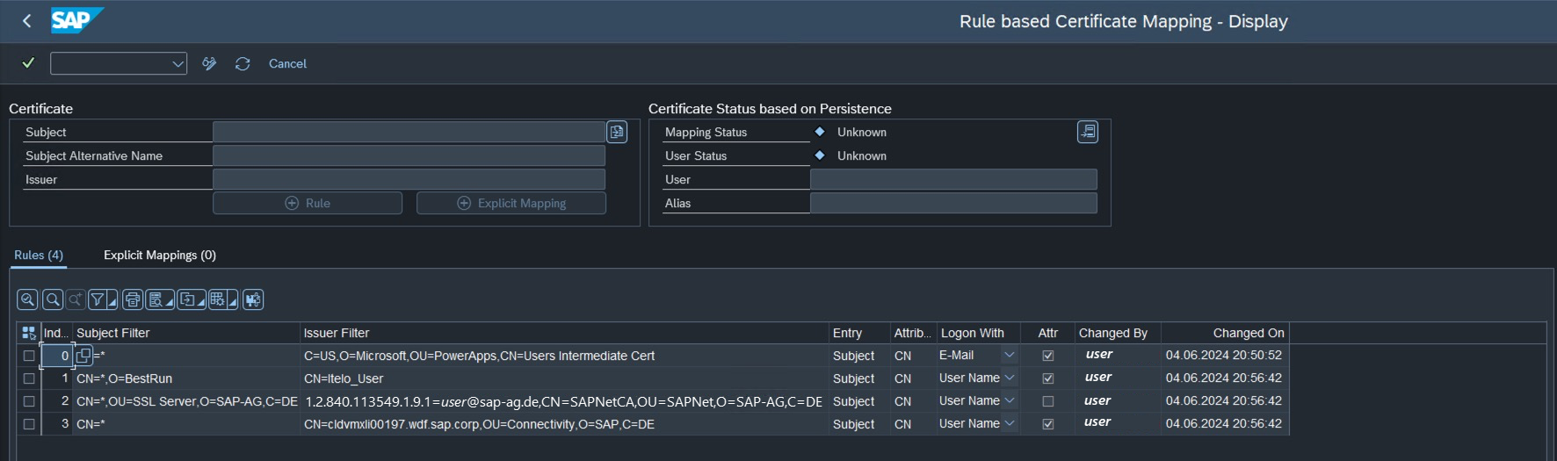The width and height of the screenshot is (1557, 461).
Task: Click the Subject input field
Action: pyautogui.click(x=409, y=132)
